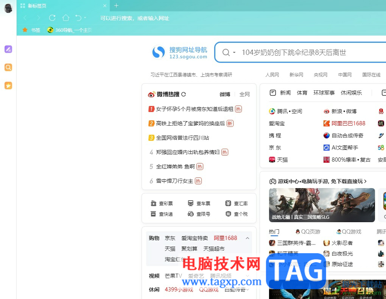
Task: Open 中国网 link
Action: (x=345, y=75)
